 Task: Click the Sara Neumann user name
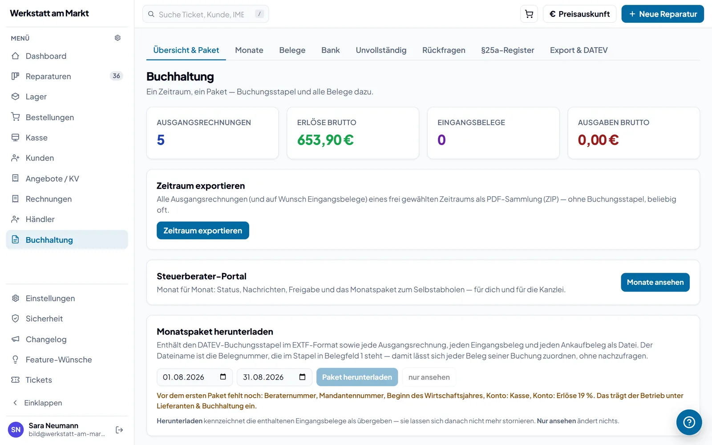[53, 426]
